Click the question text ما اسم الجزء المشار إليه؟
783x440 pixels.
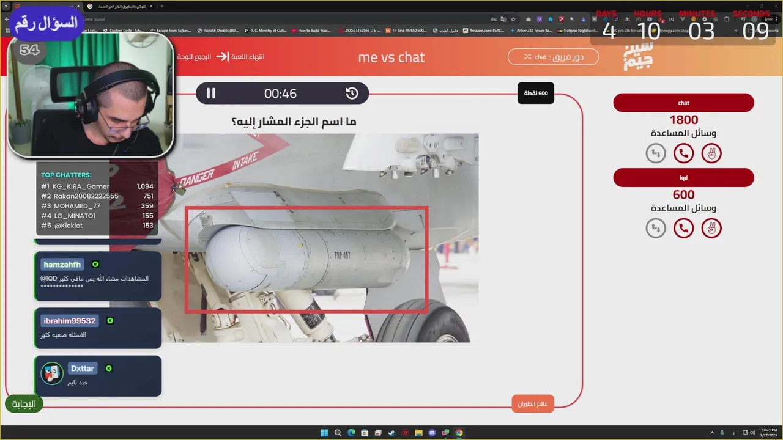[294, 122]
